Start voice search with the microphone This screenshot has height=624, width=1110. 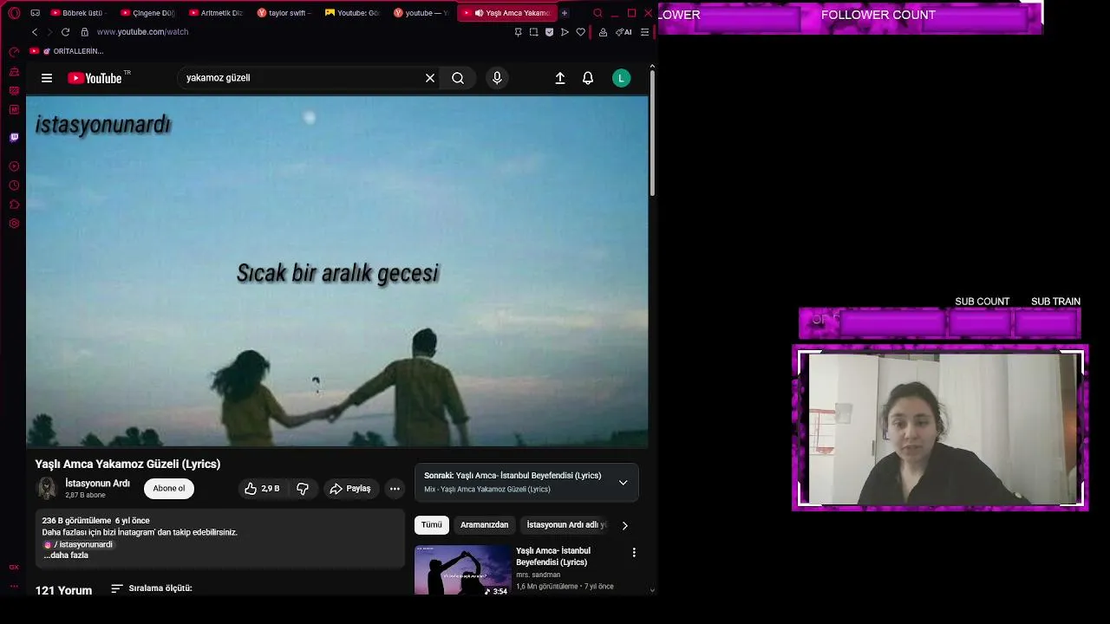(x=497, y=78)
